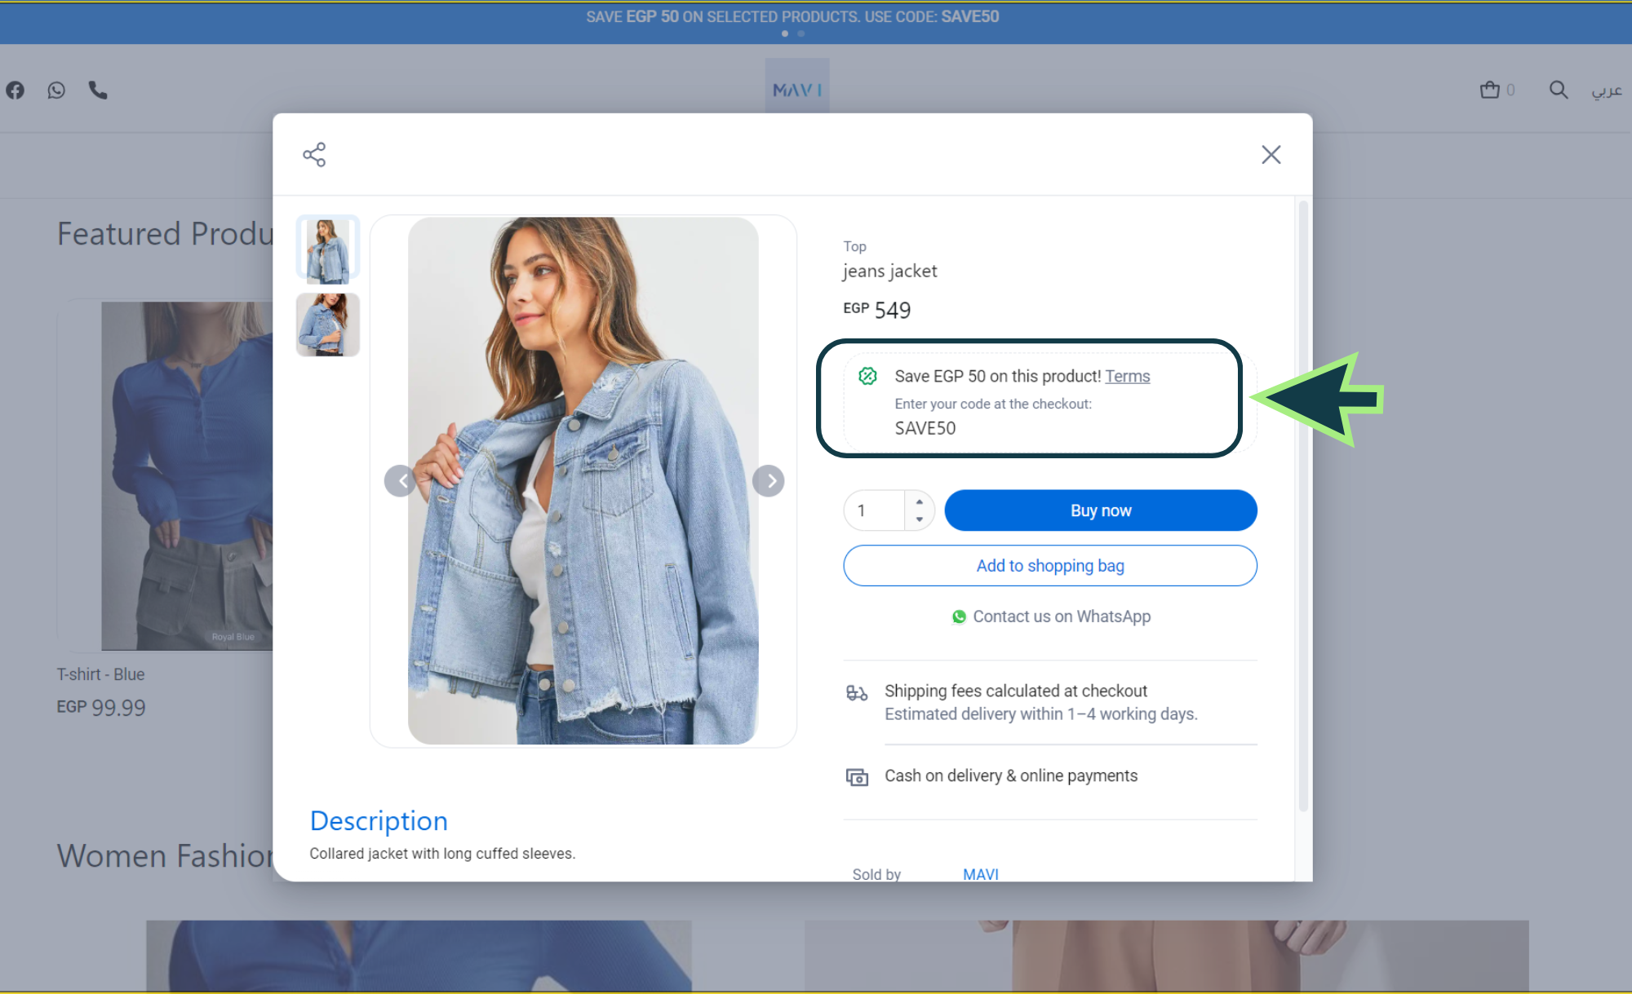Show next product image arrow
Image resolution: width=1632 pixels, height=994 pixels.
[769, 481]
